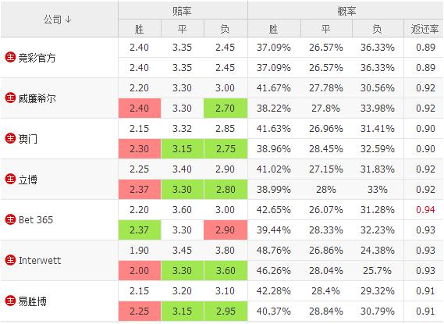Click the red 主 icon beside Bet 365
Viewport: 444px width, 324px height.
click(x=10, y=219)
